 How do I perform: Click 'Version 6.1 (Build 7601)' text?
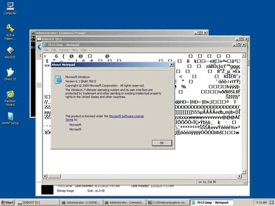click(81, 81)
